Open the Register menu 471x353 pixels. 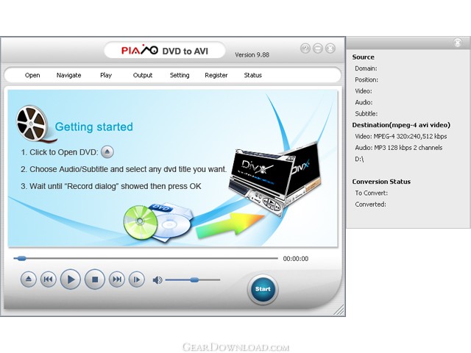point(216,75)
